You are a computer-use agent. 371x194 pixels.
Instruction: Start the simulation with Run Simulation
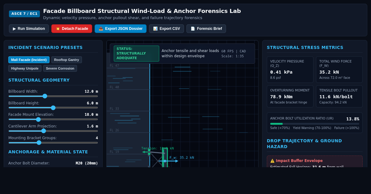[29, 29]
